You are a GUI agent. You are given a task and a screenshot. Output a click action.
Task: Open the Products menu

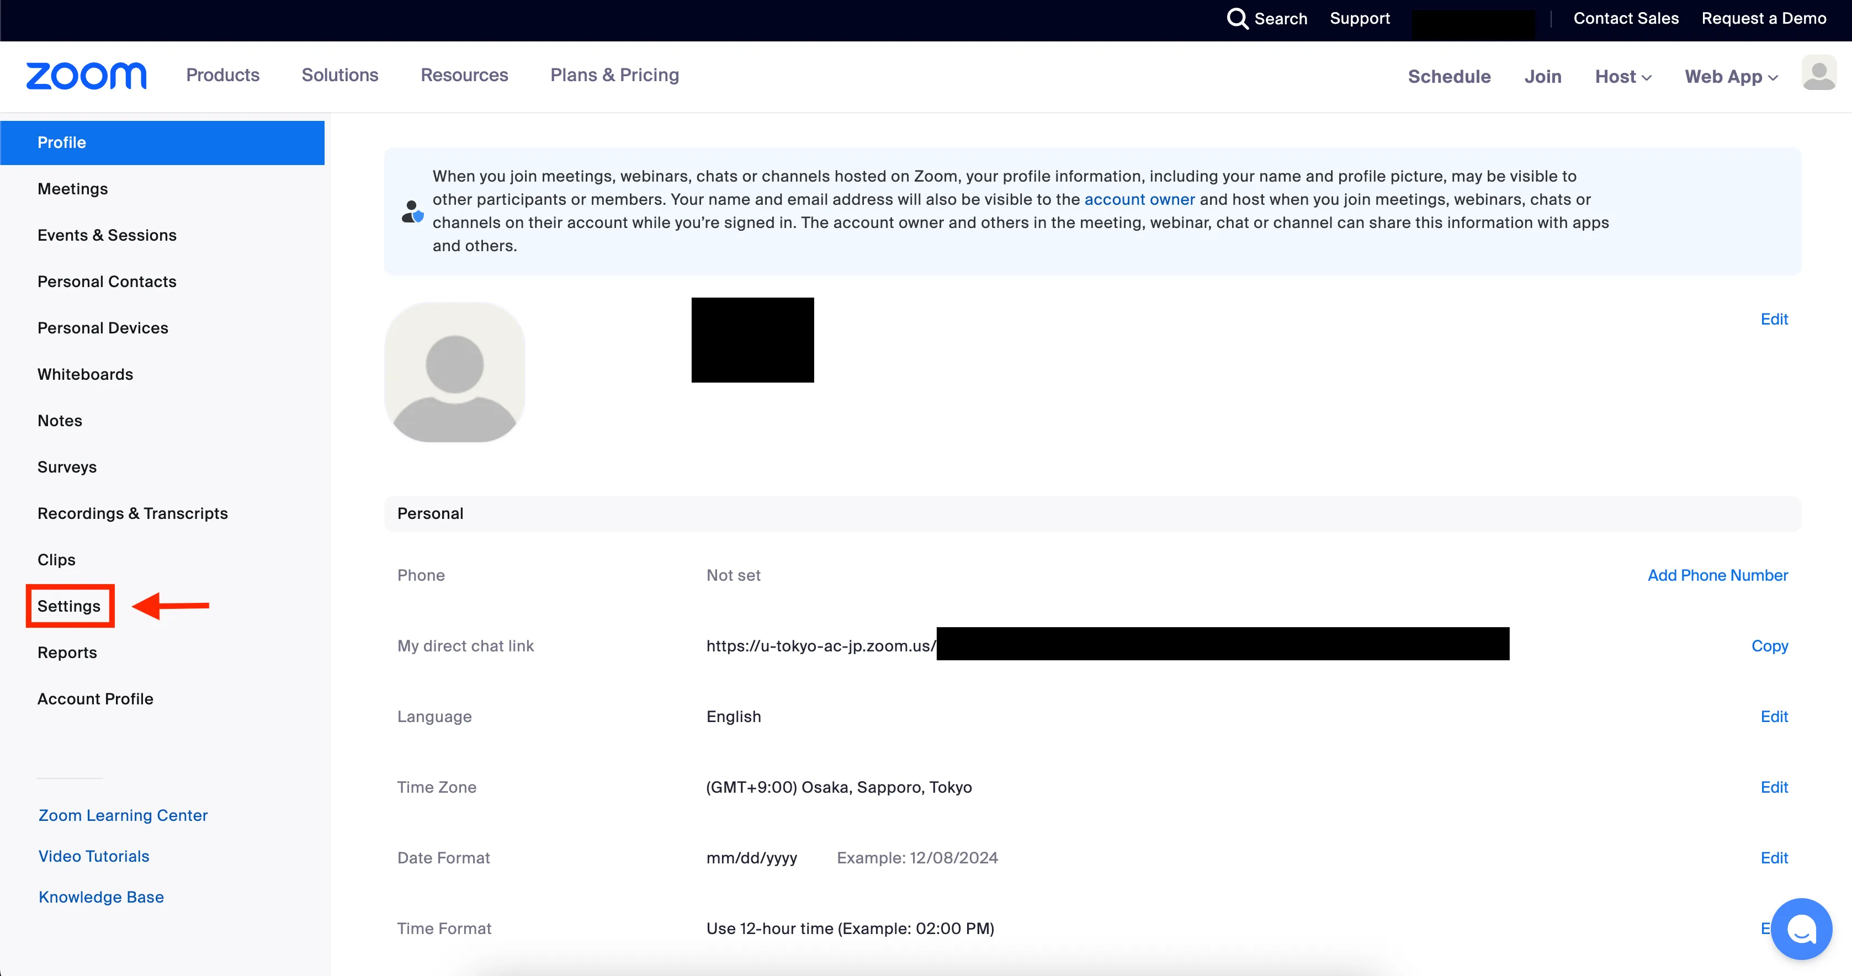[x=222, y=75]
